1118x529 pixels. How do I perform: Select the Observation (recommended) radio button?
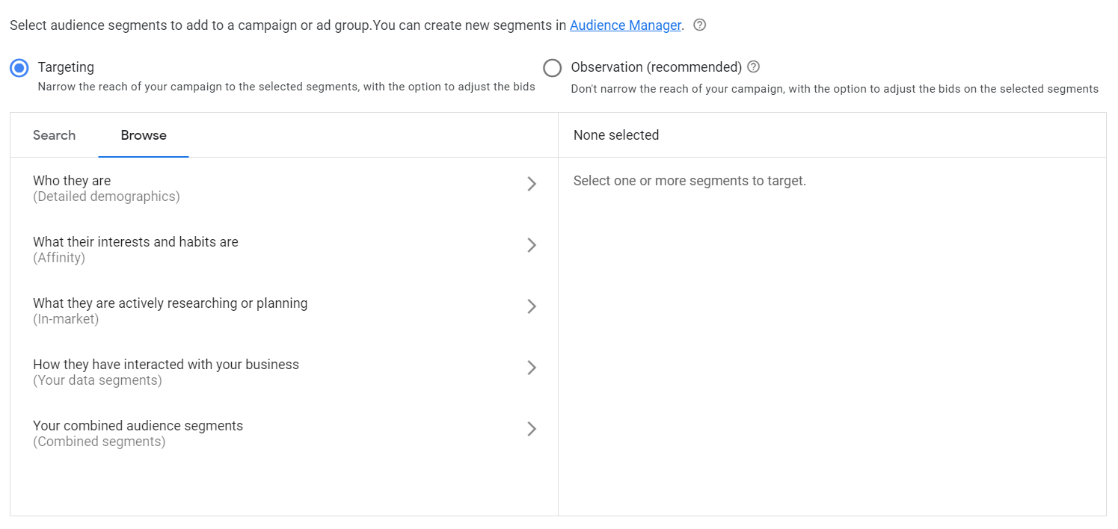tap(552, 68)
